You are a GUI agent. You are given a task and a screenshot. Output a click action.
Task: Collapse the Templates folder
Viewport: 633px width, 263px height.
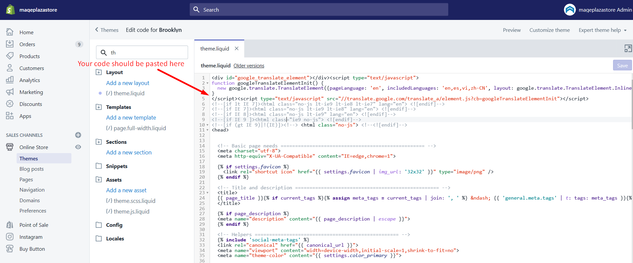(99, 107)
